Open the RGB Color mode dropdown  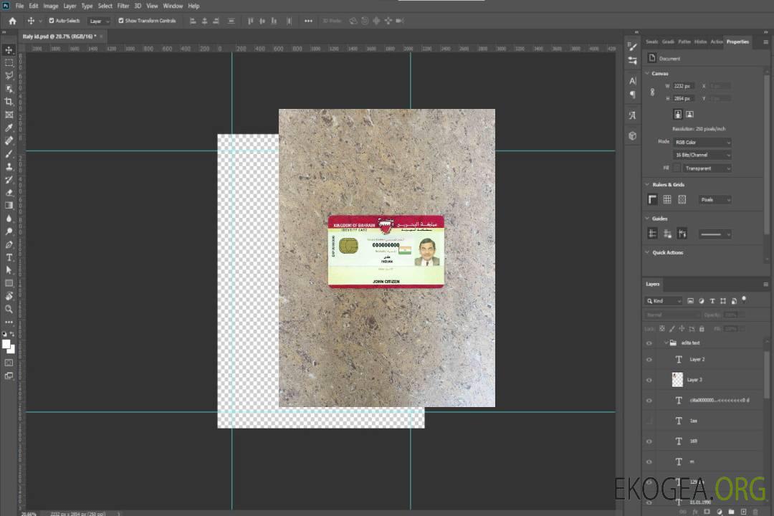(702, 142)
